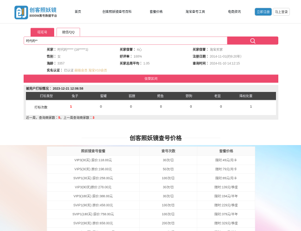Select the 兔子 column header
The width and height of the screenshot is (301, 231).
(x=75, y=96)
